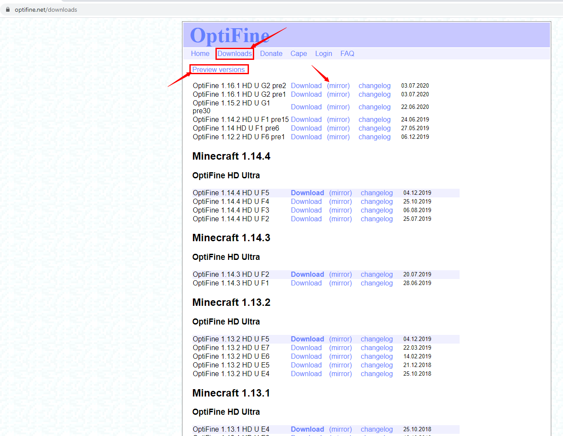Download OptiFine 1.14.4 HD U F4
The width and height of the screenshot is (563, 436).
[x=306, y=201]
